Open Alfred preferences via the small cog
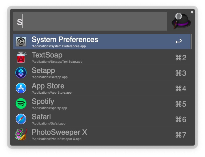 192,12
